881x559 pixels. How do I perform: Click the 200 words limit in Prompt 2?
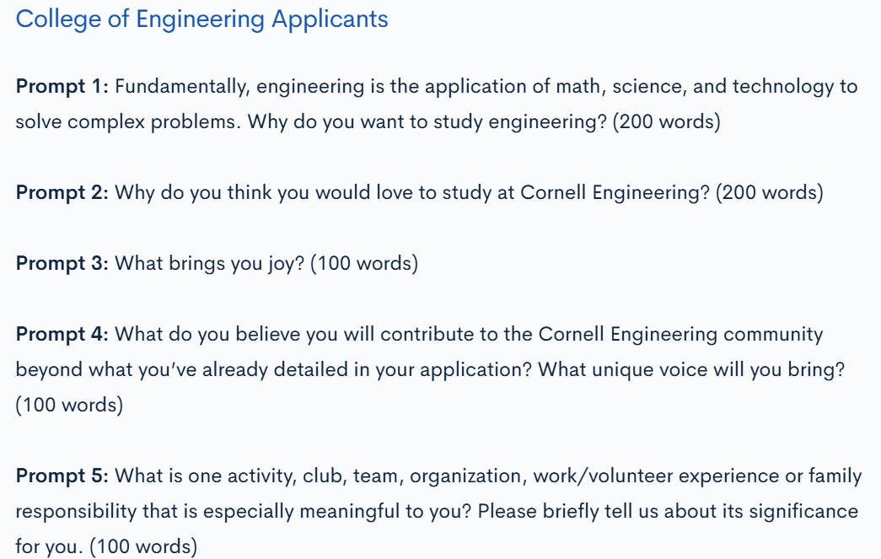pyautogui.click(x=769, y=193)
